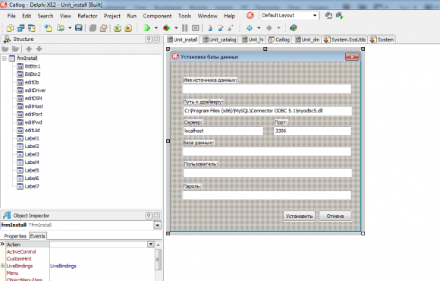
Task: Click the Save Desktop icon beside the layout dropdown
Action: click(x=328, y=15)
